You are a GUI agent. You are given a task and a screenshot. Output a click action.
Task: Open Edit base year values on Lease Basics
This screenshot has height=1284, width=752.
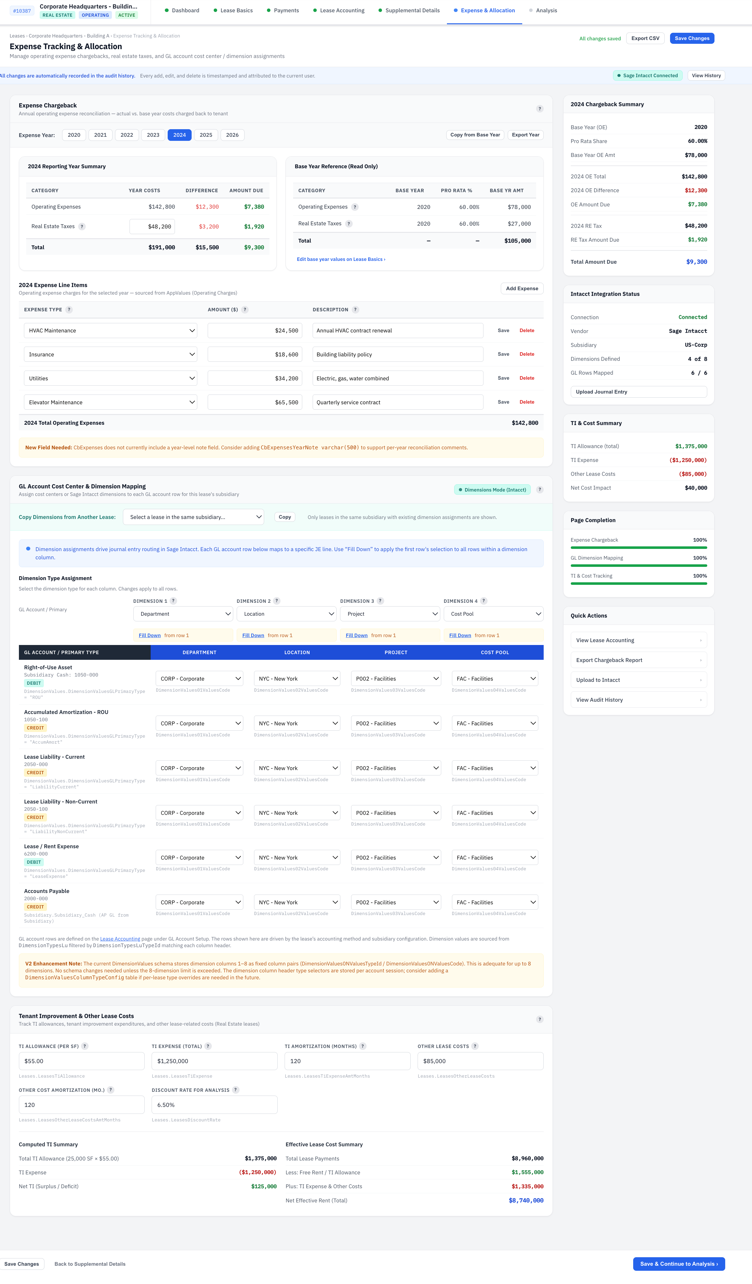click(x=341, y=259)
